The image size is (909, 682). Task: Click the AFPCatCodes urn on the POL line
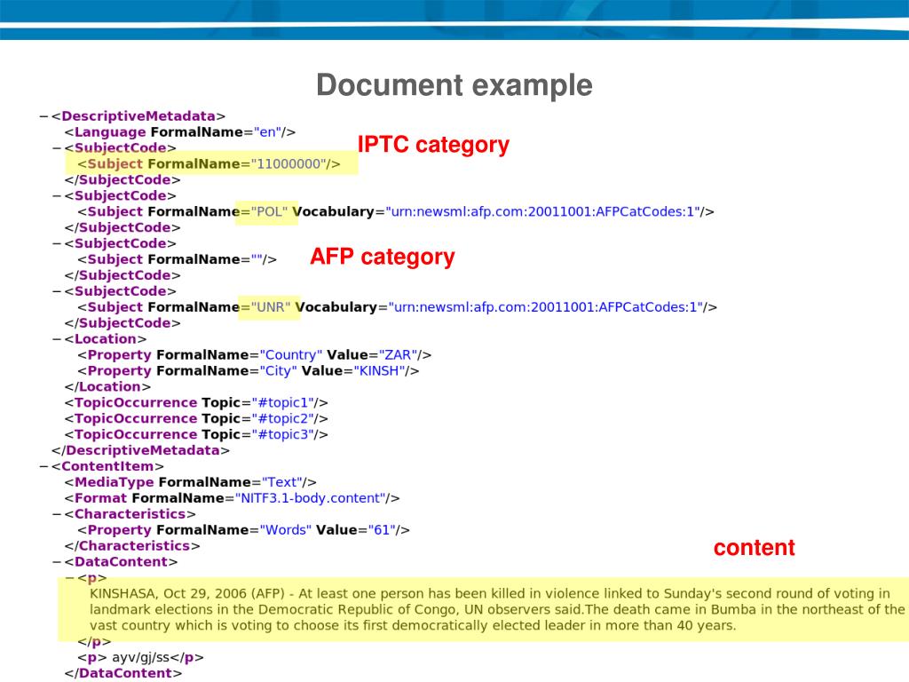542,211
